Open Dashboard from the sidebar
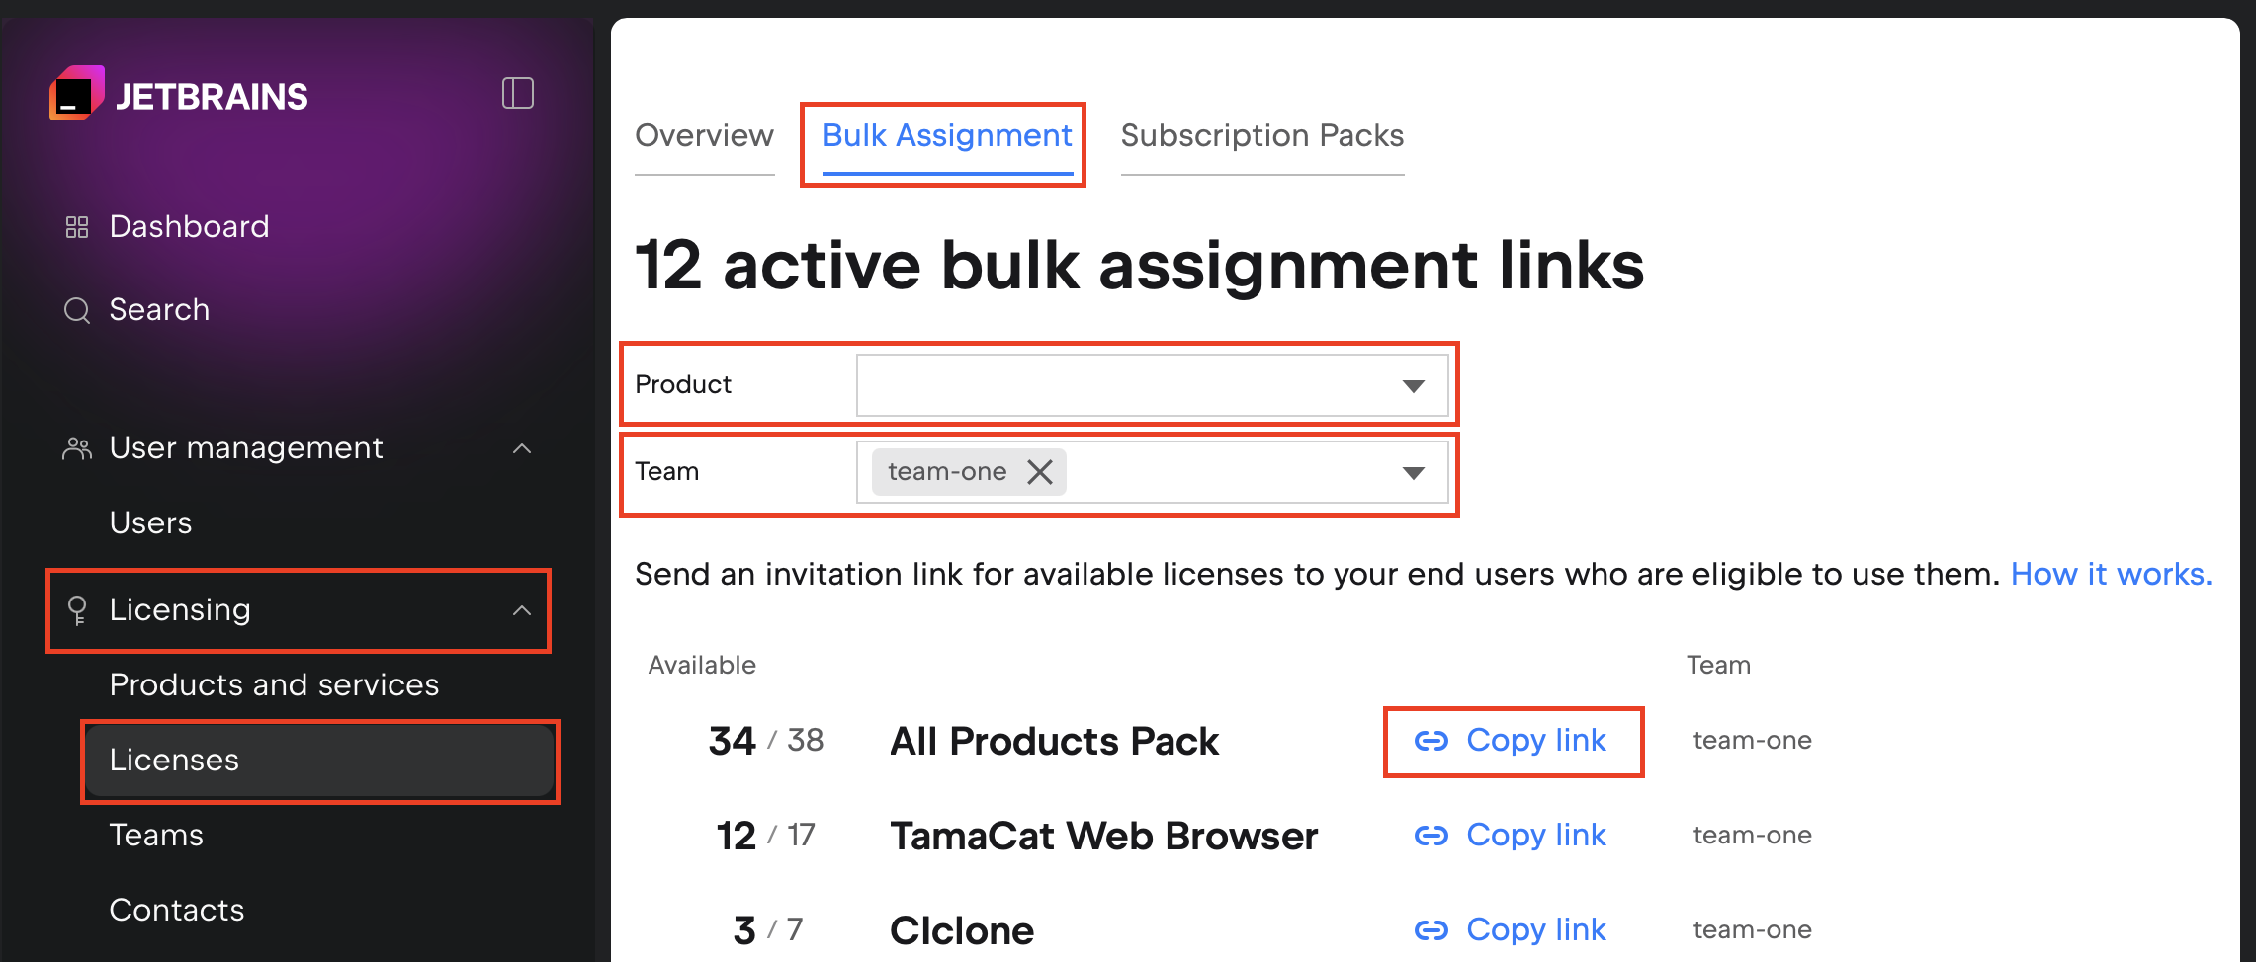The width and height of the screenshot is (2256, 962). coord(188,226)
